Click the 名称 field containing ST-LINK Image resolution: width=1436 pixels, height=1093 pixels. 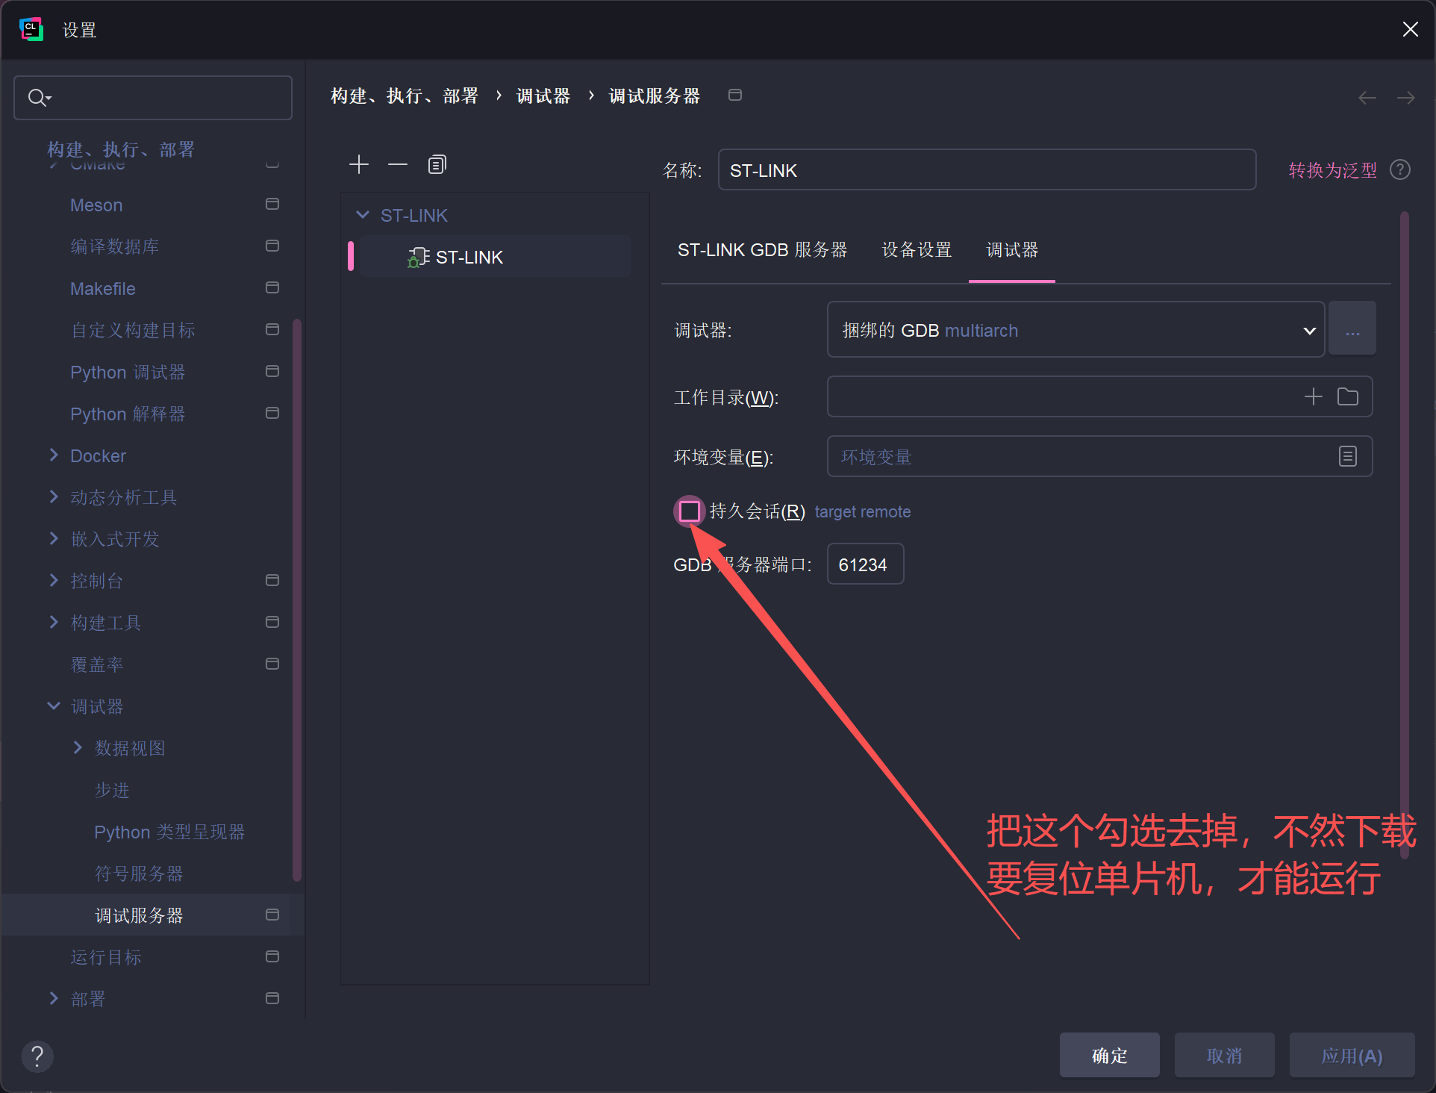[987, 170]
